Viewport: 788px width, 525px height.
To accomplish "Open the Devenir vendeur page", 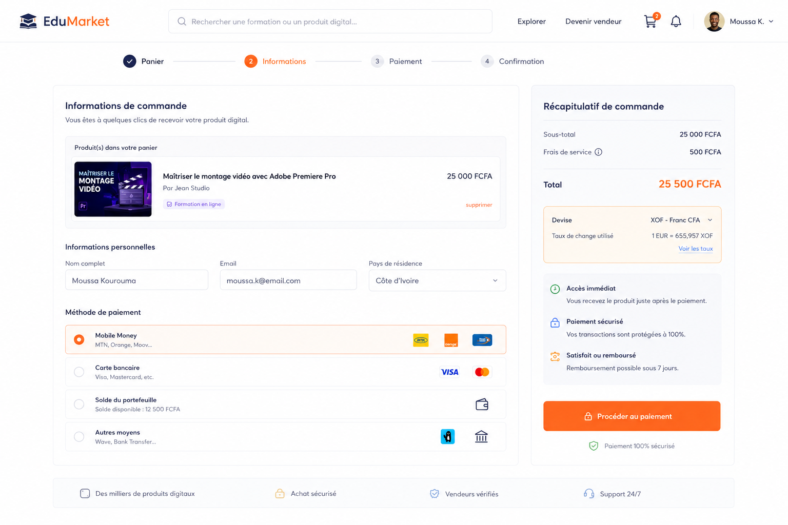I will pos(593,22).
